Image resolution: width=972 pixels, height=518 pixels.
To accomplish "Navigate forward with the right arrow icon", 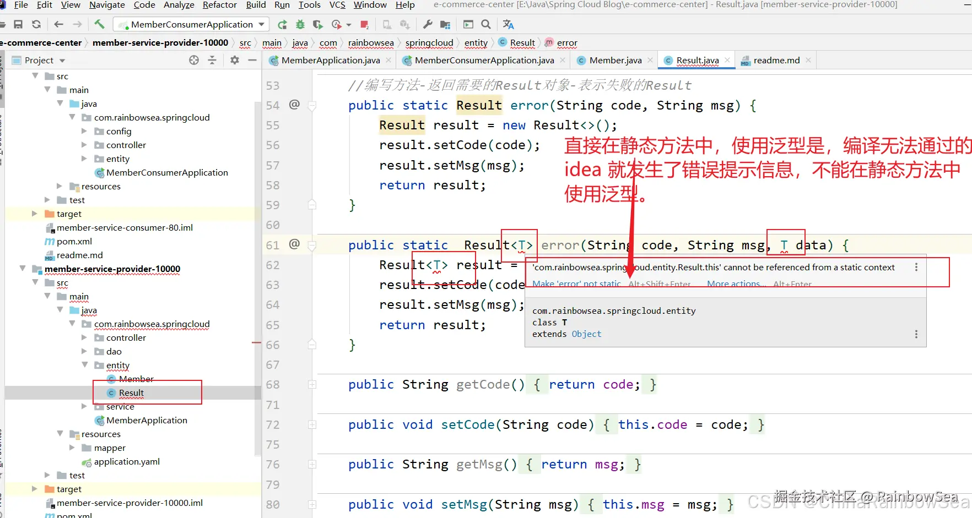I will pyautogui.click(x=77, y=25).
